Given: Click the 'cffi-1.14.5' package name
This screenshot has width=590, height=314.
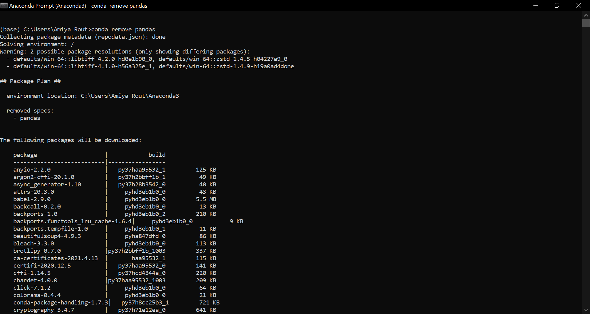Looking at the screenshot, I should (x=32, y=273).
